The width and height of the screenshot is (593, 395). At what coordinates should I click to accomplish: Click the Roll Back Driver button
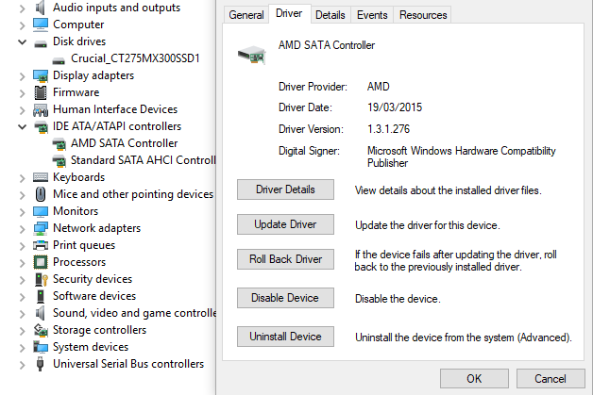click(285, 259)
